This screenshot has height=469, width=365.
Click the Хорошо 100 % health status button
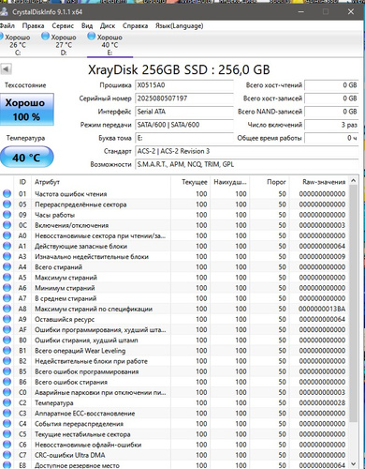[x=27, y=110]
